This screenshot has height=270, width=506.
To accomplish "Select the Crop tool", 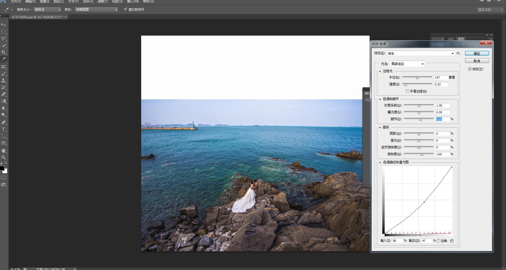I will tap(4, 52).
